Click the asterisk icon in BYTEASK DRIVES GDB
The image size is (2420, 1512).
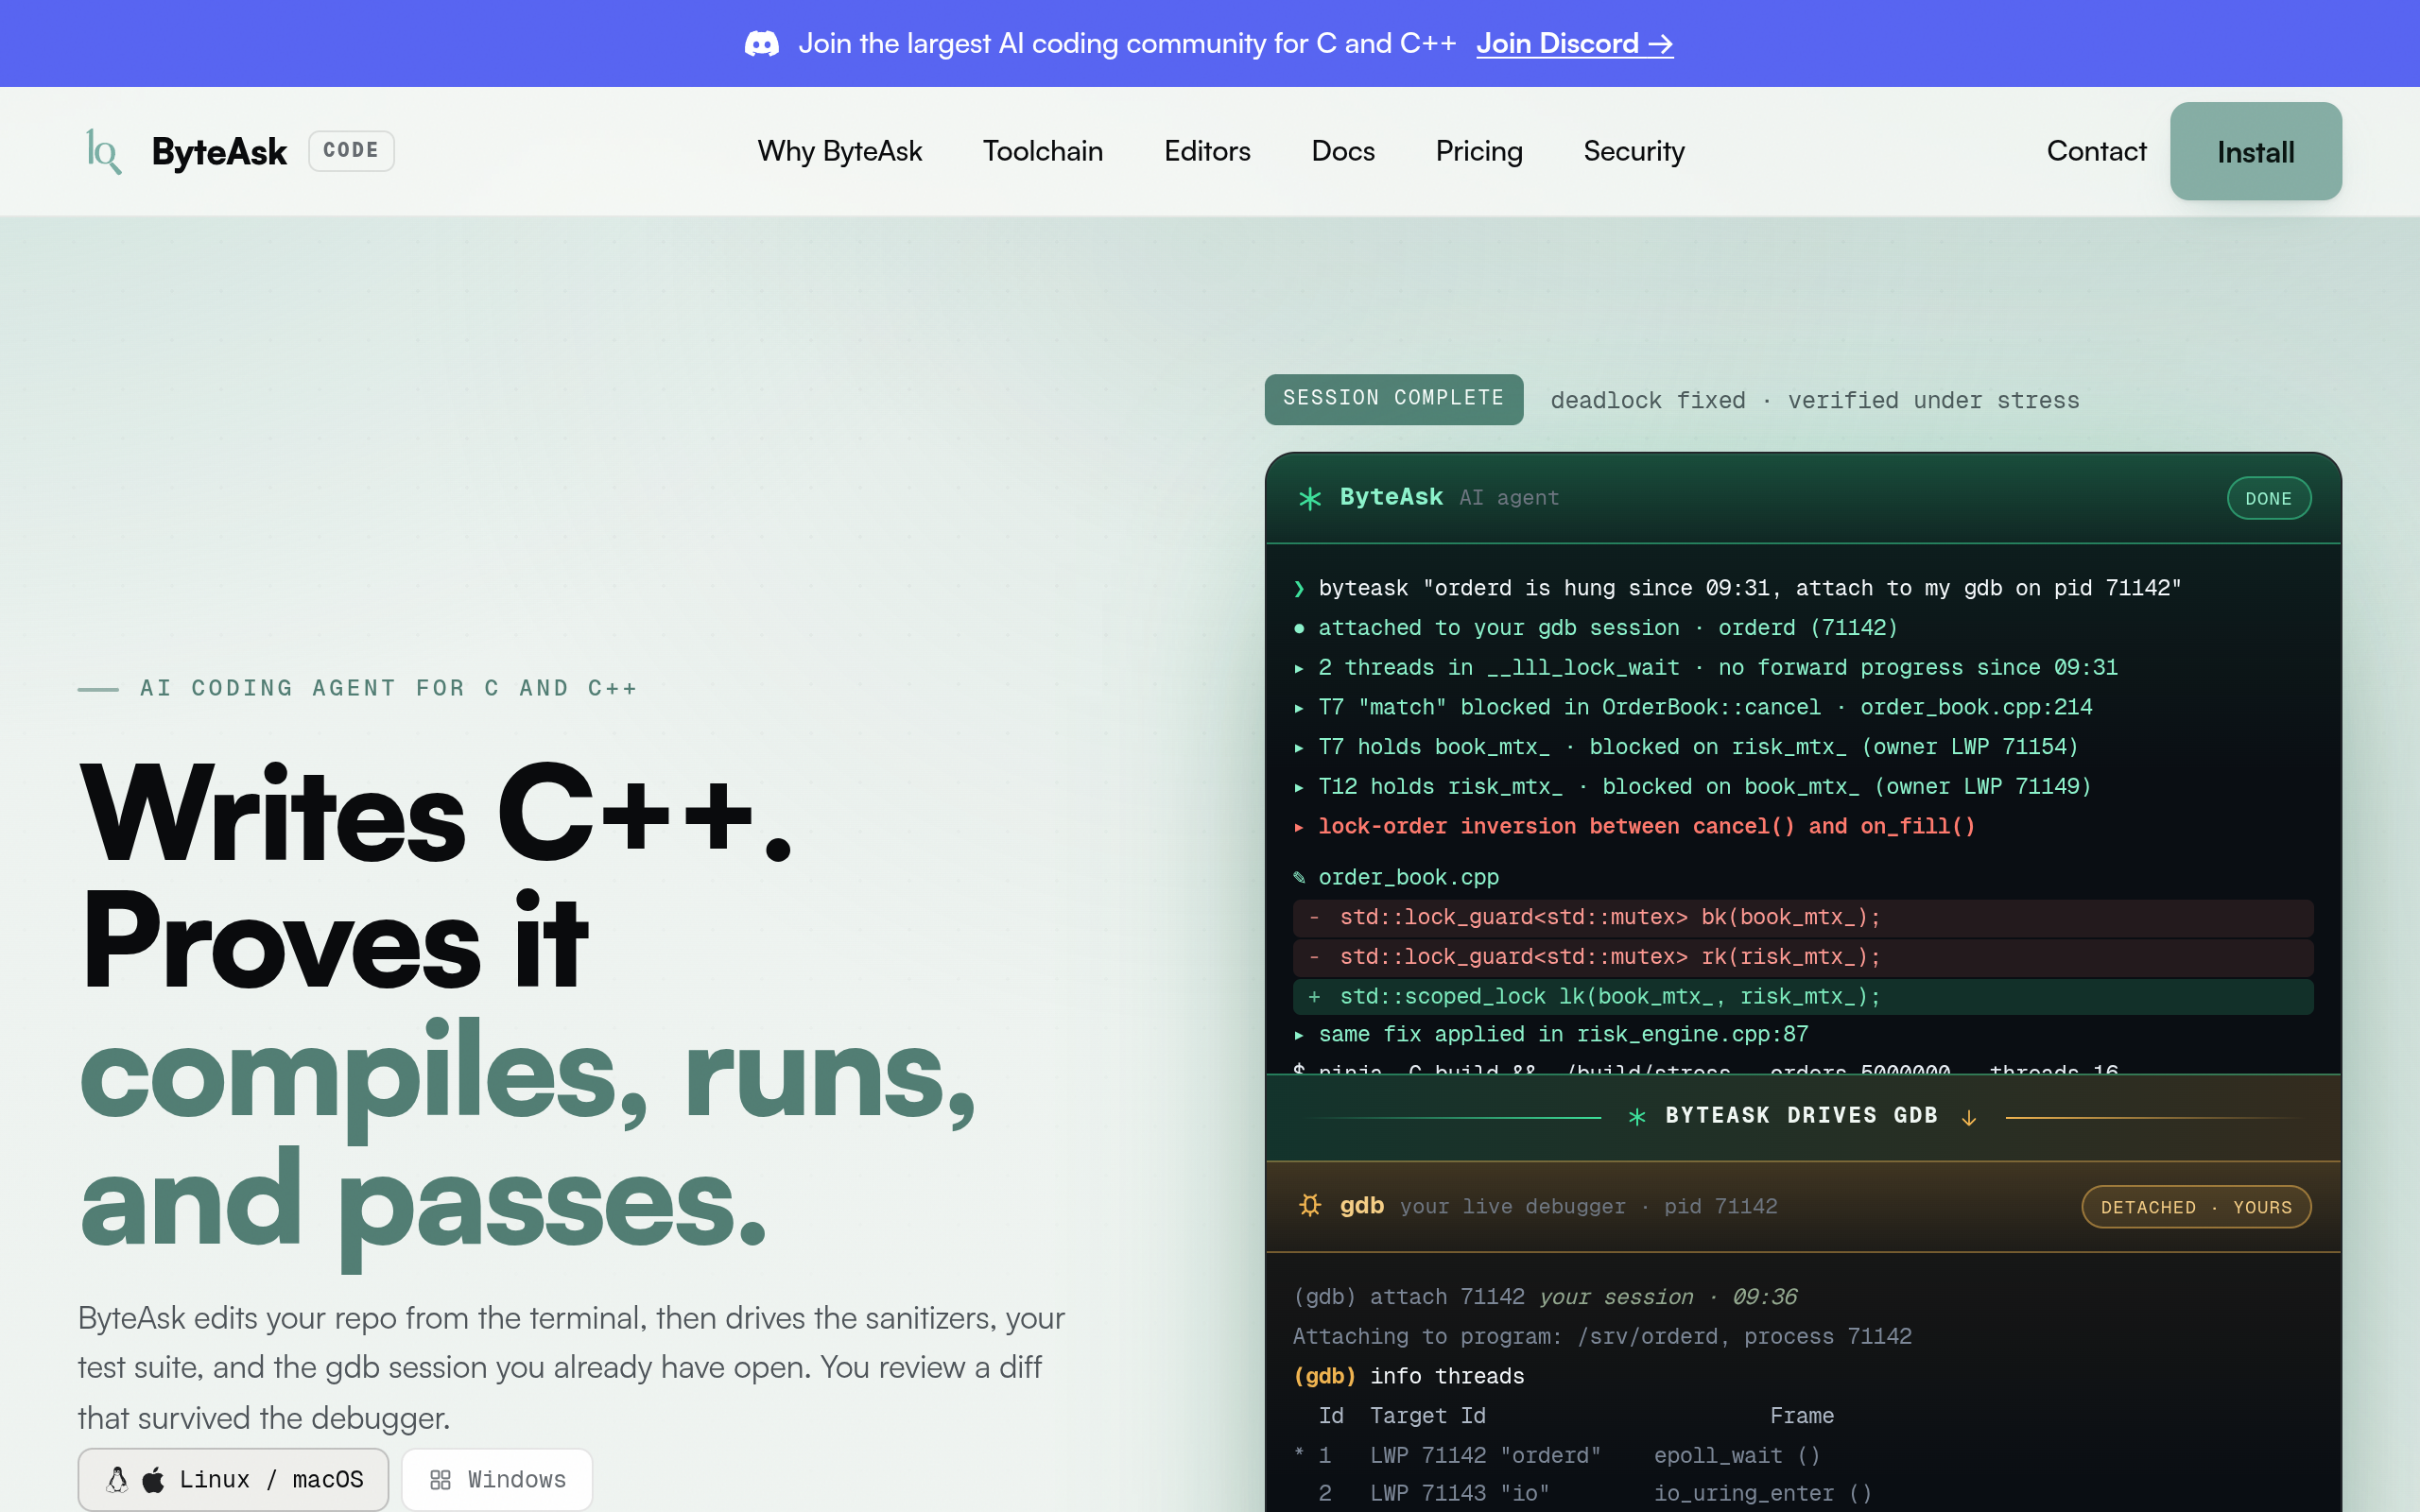click(x=1637, y=1116)
